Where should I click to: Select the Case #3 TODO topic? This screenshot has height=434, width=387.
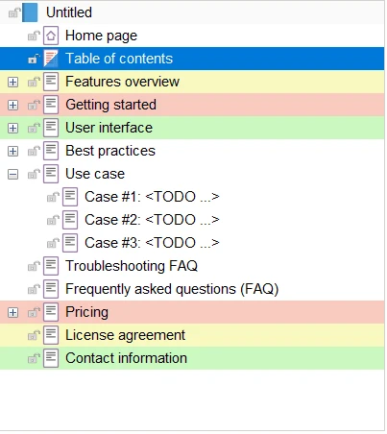click(152, 243)
